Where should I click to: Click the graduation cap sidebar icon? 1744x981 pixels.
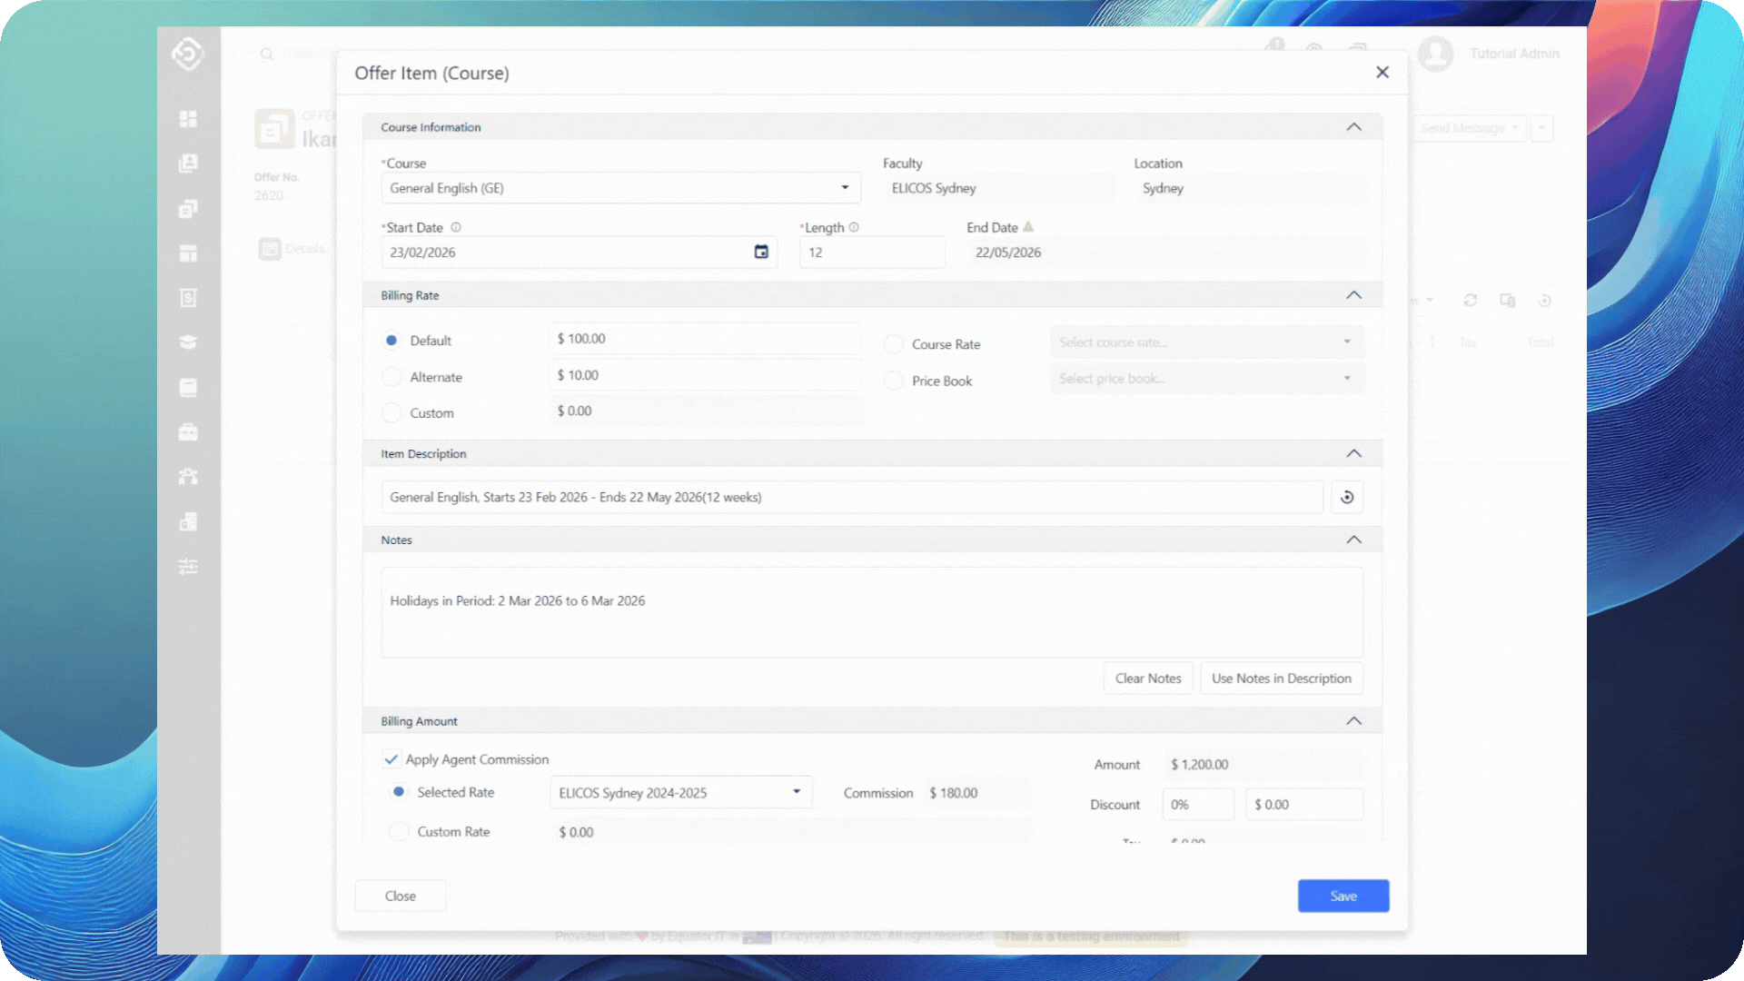point(188,342)
